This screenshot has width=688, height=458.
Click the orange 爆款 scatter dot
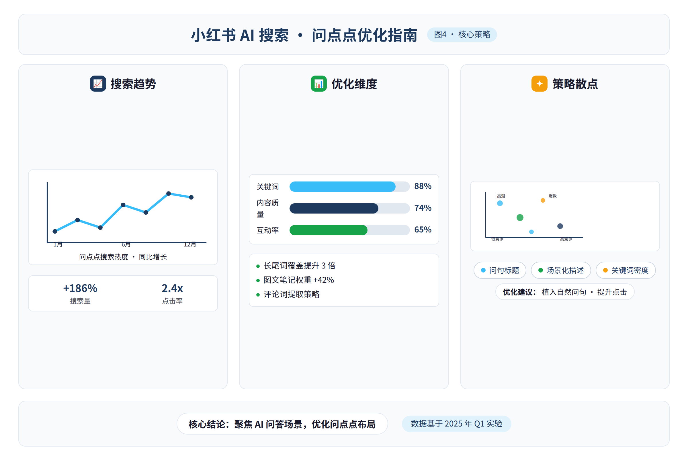click(543, 200)
